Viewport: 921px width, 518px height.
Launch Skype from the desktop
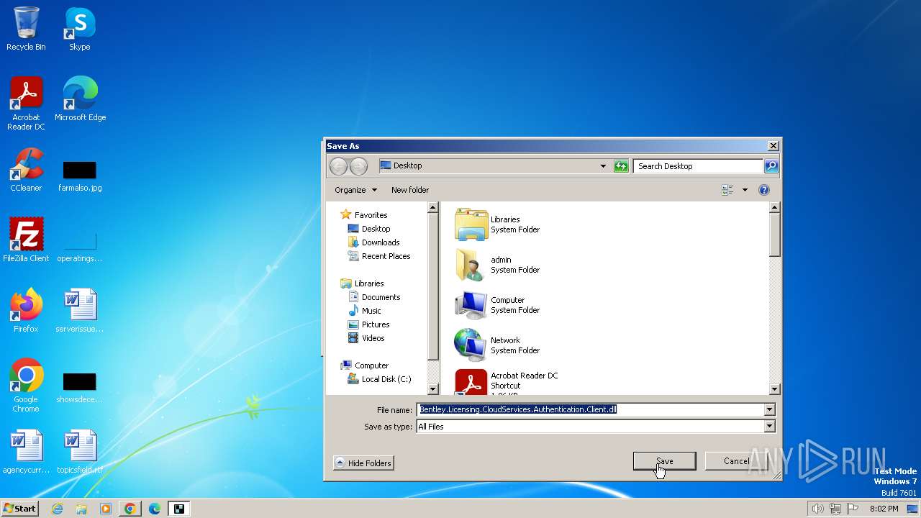[x=79, y=29]
